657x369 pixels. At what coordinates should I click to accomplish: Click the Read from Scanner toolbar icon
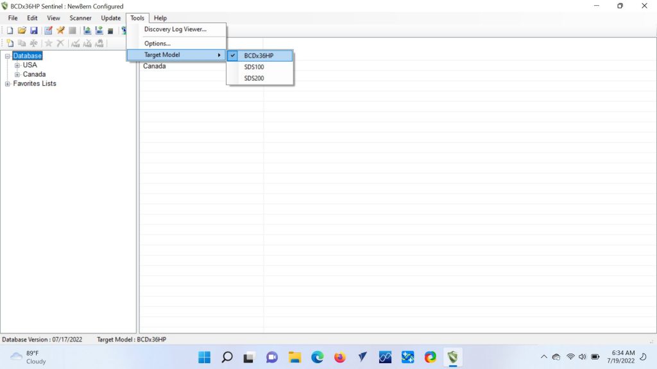(87, 30)
